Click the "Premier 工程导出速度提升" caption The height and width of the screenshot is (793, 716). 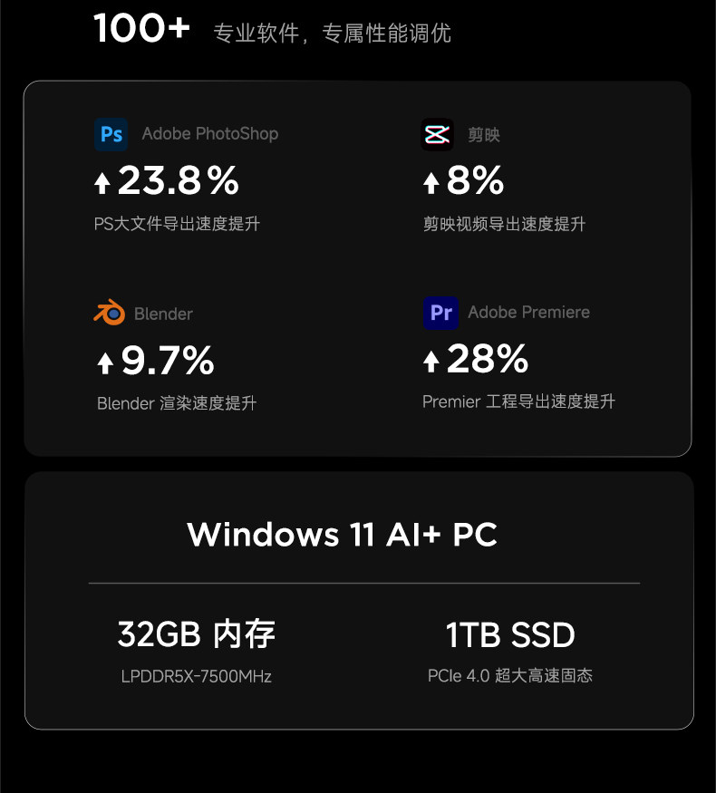coord(518,401)
